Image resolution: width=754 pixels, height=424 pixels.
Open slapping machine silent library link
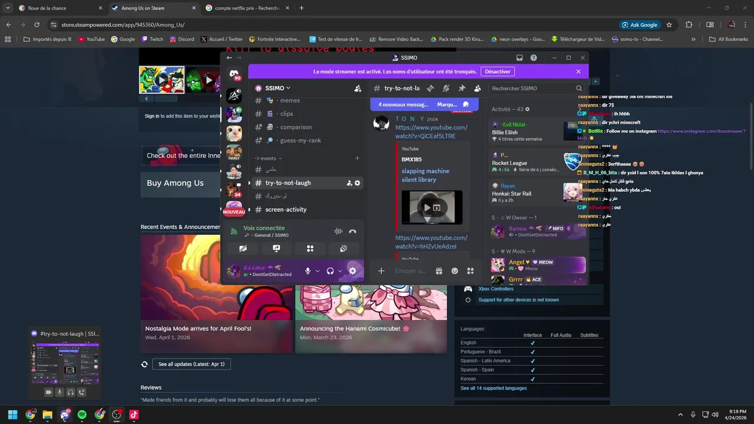[x=425, y=175]
